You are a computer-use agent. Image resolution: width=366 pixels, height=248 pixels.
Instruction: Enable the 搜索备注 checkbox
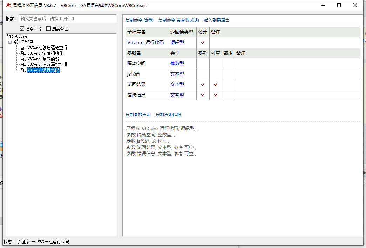pyautogui.click(x=48, y=28)
